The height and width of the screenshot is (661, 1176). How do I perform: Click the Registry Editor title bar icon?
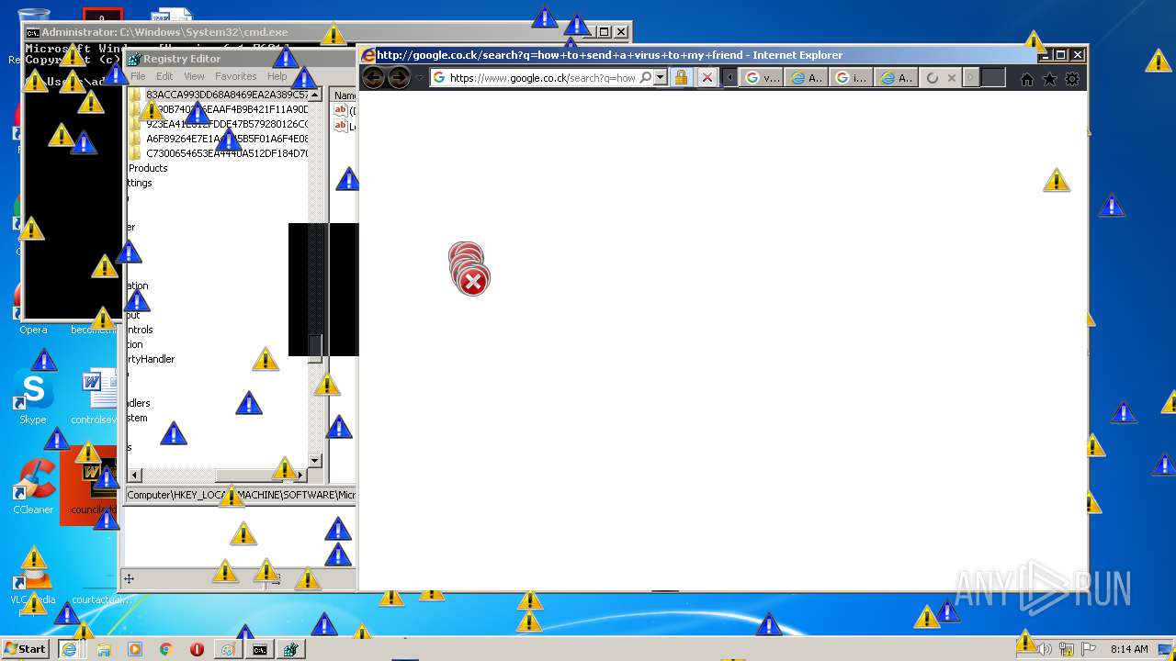[x=134, y=59]
